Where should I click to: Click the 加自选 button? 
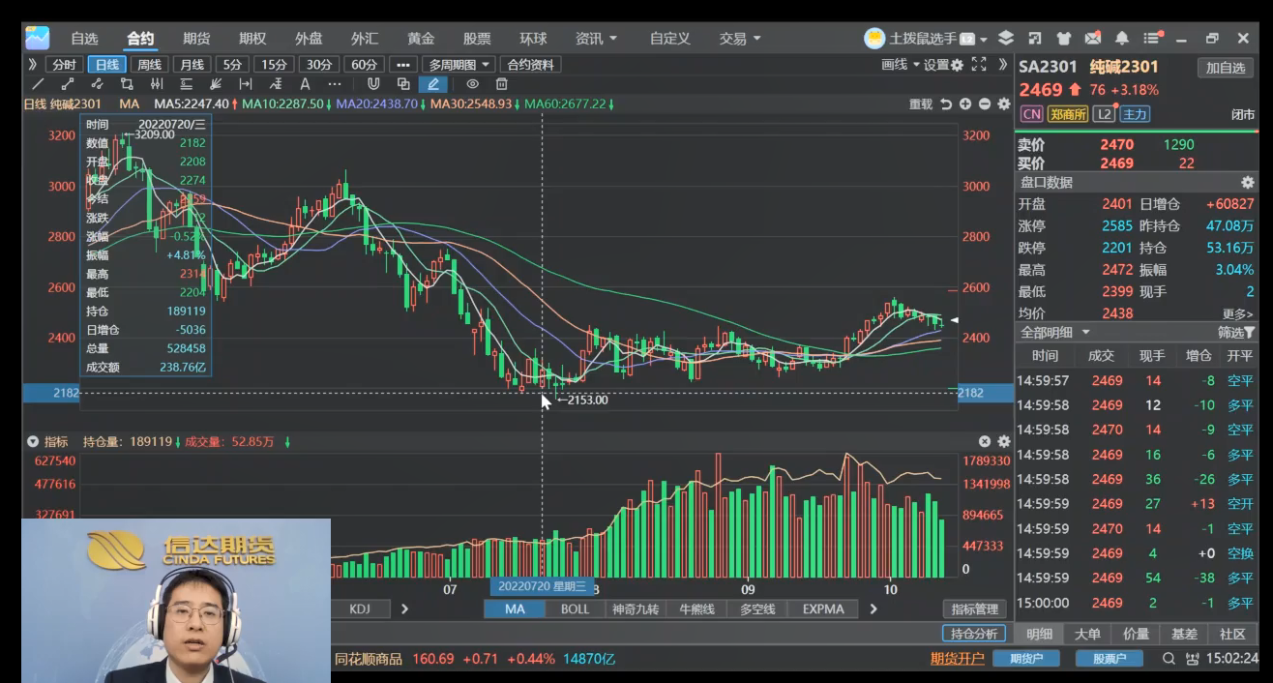[1226, 68]
